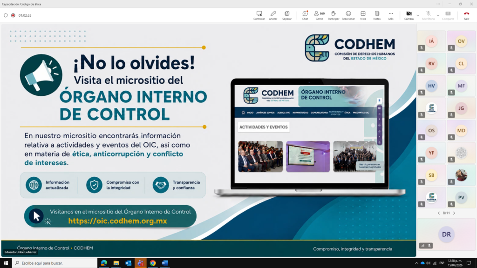
Task: Select participant tile OV
Action: point(461,41)
